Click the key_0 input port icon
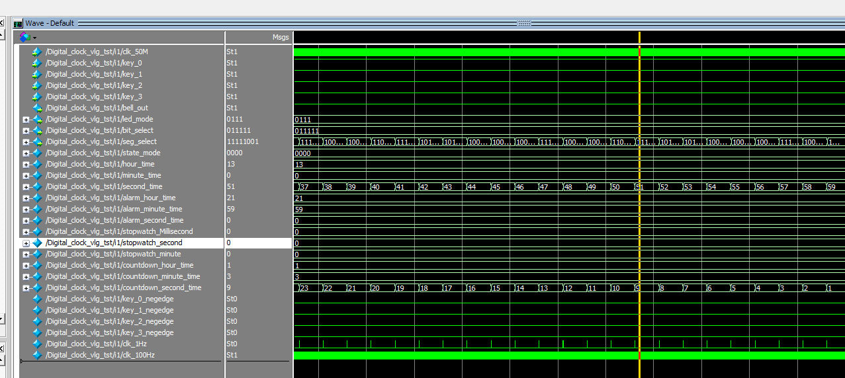This screenshot has width=845, height=378. 37,63
